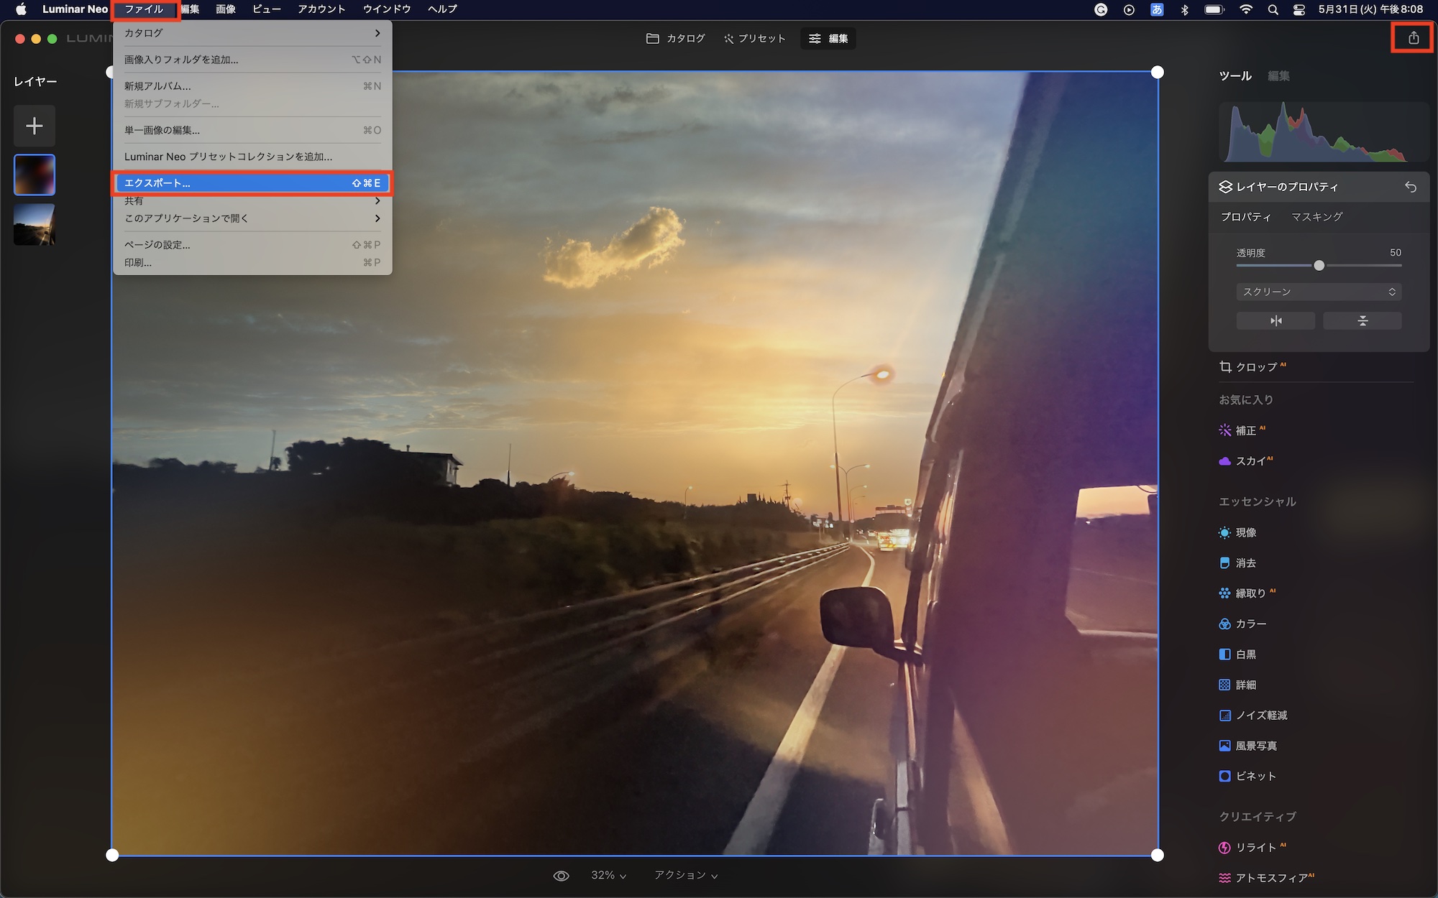This screenshot has width=1438, height=898.
Task: Click the share/export icon at top right
Action: (x=1413, y=38)
